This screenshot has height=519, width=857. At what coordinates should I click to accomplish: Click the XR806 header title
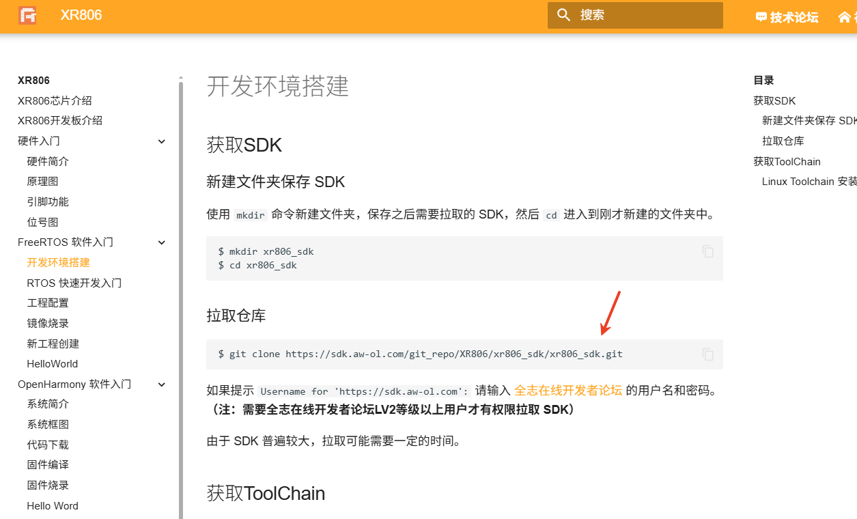[81, 15]
